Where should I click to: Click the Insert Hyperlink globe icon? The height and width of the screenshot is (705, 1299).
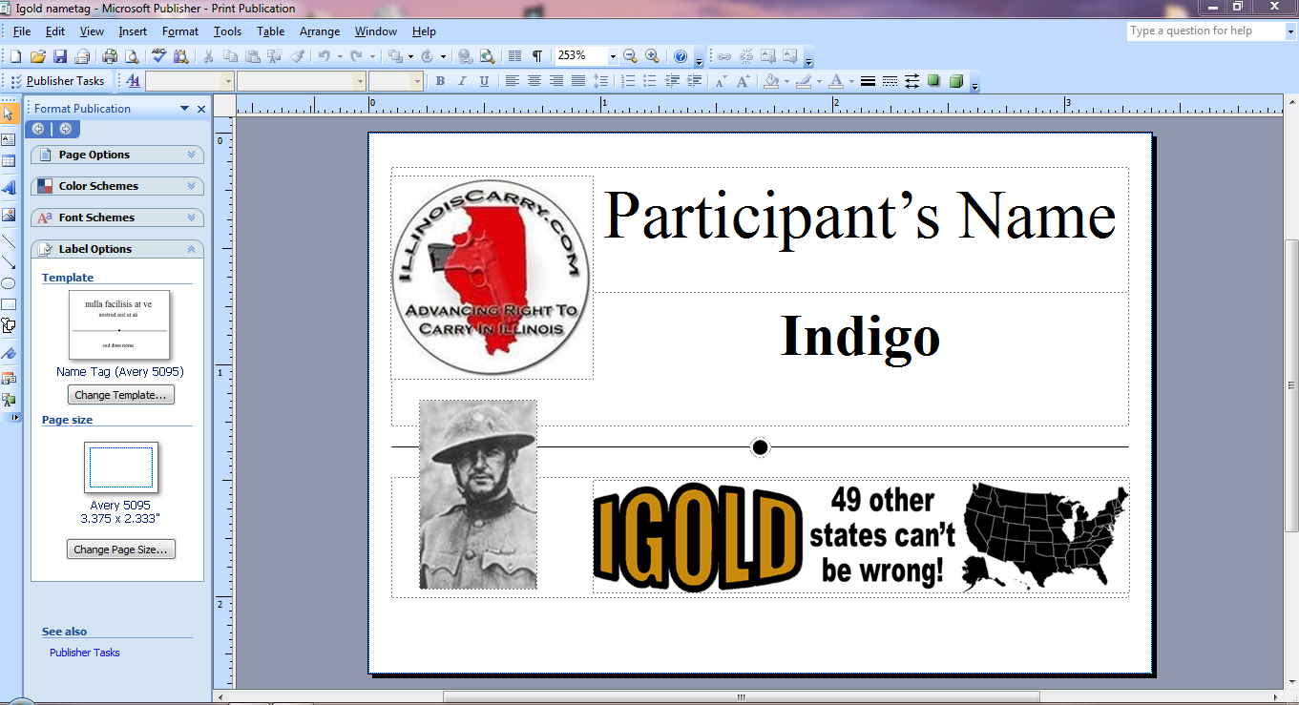click(465, 56)
